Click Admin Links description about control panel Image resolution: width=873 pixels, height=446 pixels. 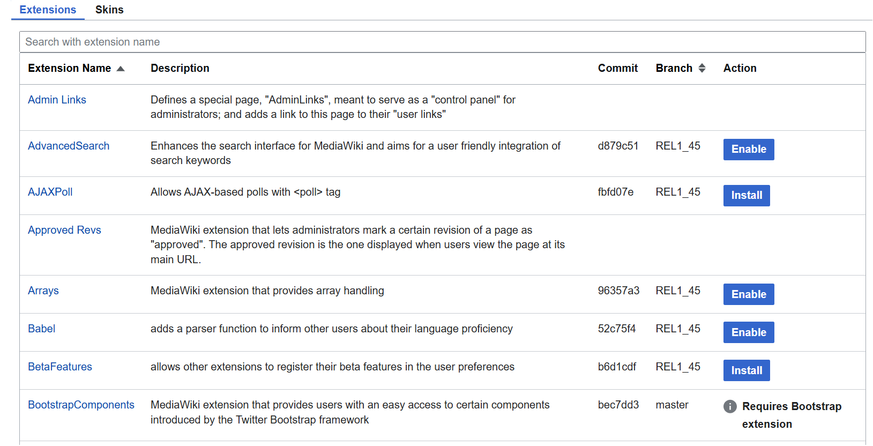click(333, 107)
